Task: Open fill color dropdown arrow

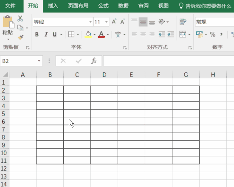Action: 94,34
